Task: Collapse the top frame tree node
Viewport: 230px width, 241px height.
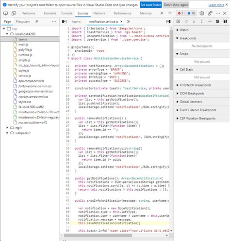Action: (4, 29)
